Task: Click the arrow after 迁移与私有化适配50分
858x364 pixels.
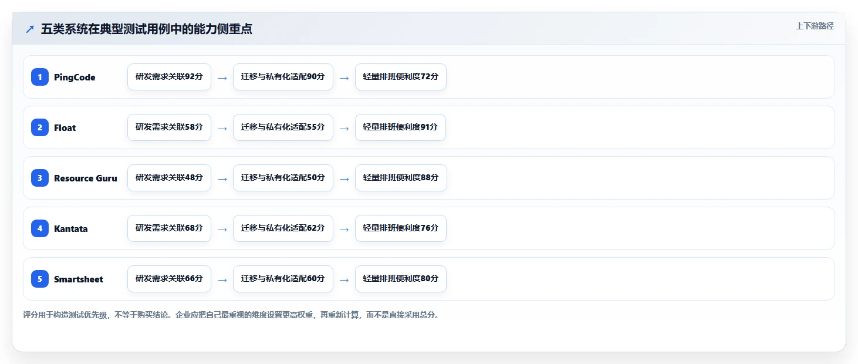Action: coord(344,179)
